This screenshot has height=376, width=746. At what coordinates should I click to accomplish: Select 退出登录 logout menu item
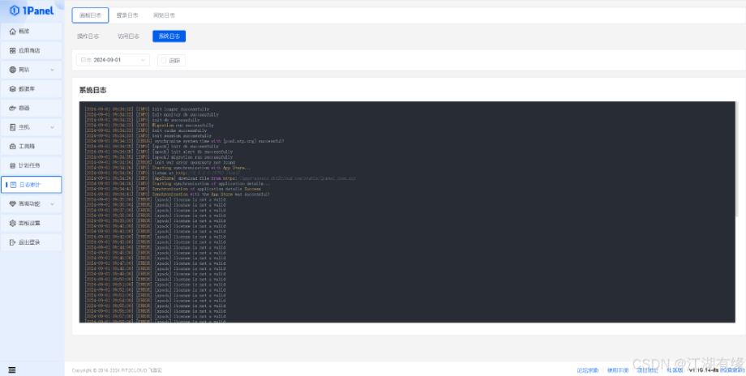click(32, 242)
